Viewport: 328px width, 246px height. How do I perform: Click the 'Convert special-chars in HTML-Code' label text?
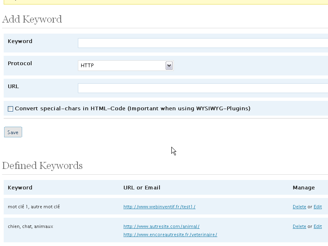point(132,109)
